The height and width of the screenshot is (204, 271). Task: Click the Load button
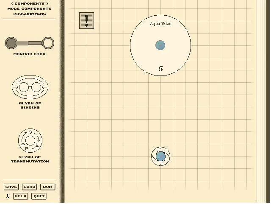coord(29,187)
